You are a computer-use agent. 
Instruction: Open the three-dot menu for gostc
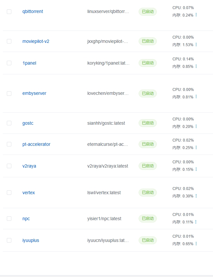coord(196,126)
